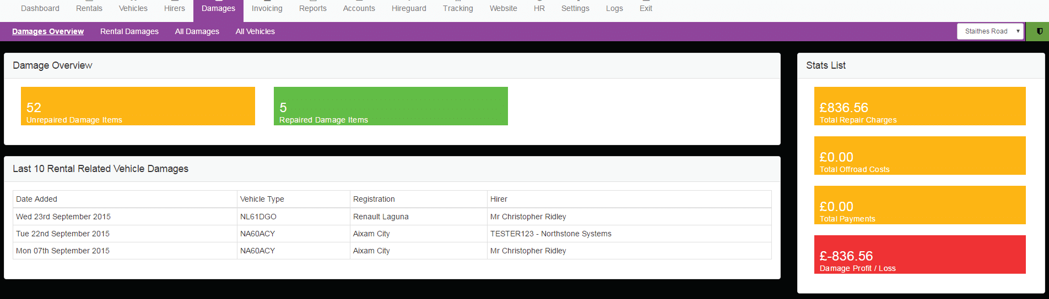Go to the Vehicles section
The width and height of the screenshot is (1049, 299).
[x=133, y=8]
